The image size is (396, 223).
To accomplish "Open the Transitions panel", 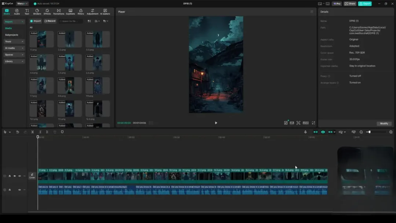I will [x=58, y=12].
